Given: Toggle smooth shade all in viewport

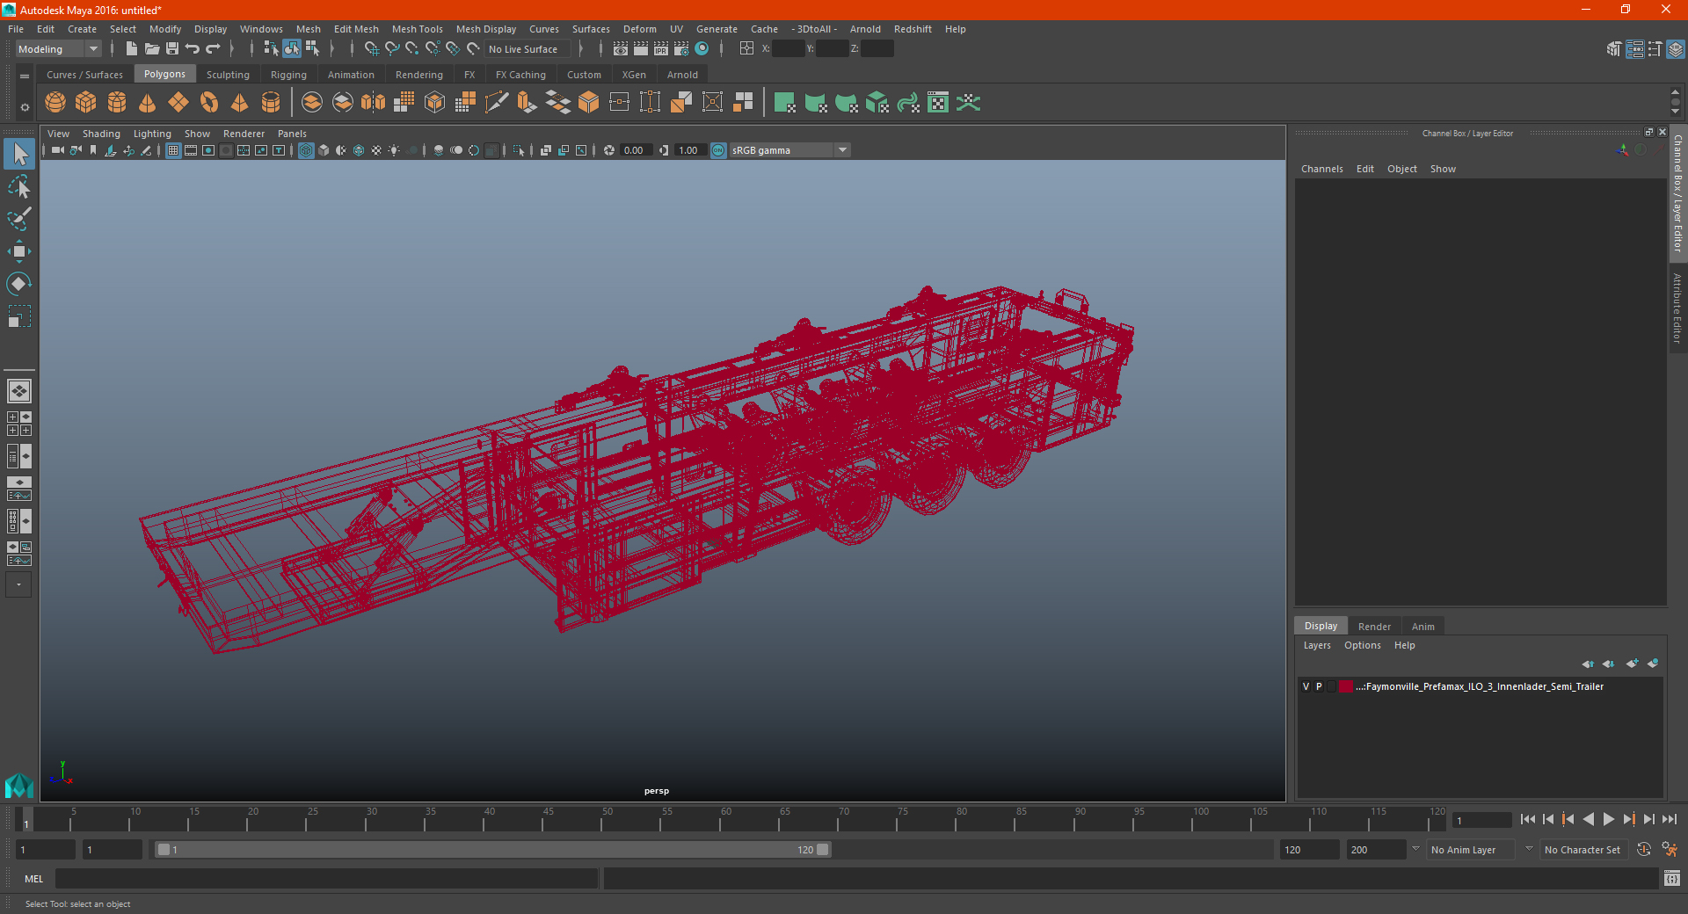Looking at the screenshot, I should tap(324, 150).
